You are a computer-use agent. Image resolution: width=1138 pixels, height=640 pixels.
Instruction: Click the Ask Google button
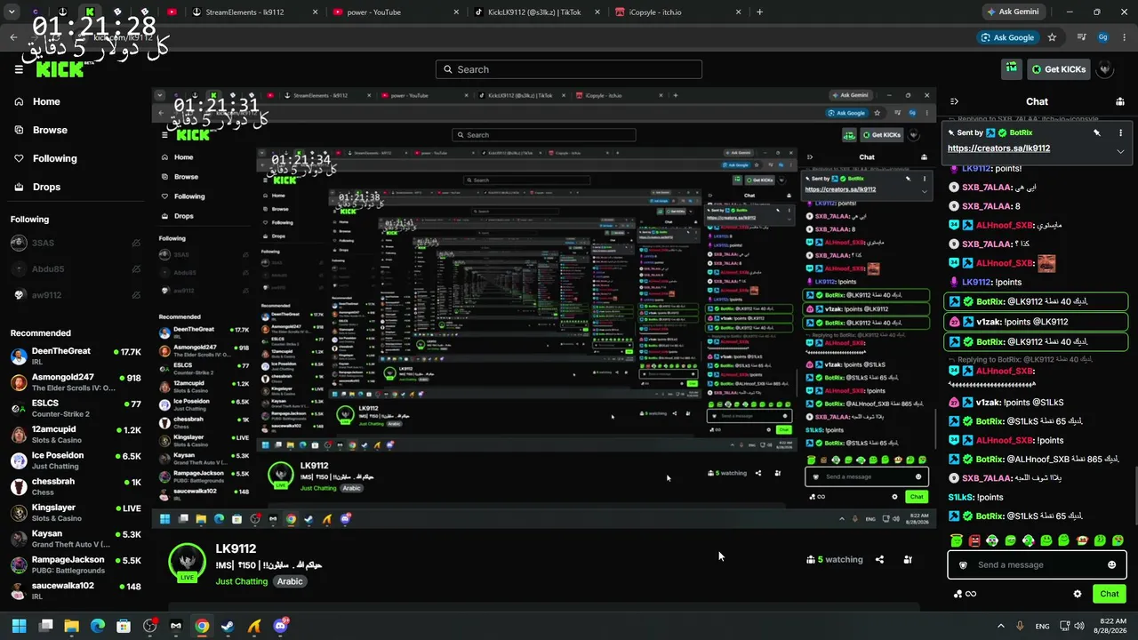point(1006,37)
